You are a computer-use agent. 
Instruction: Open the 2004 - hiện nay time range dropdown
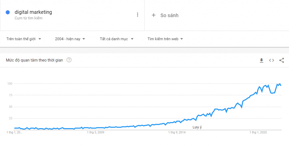[70, 39]
